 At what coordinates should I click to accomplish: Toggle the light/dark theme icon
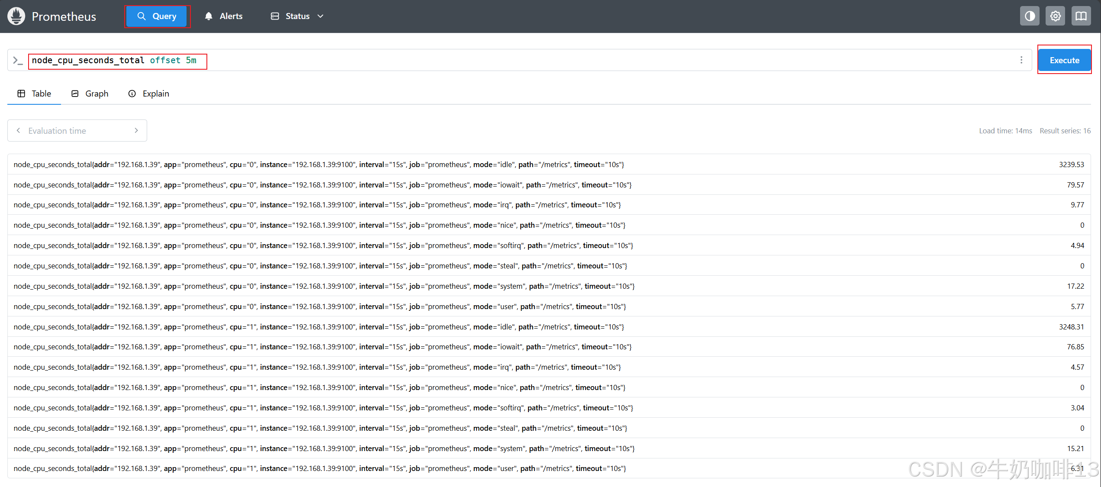[x=1030, y=16]
